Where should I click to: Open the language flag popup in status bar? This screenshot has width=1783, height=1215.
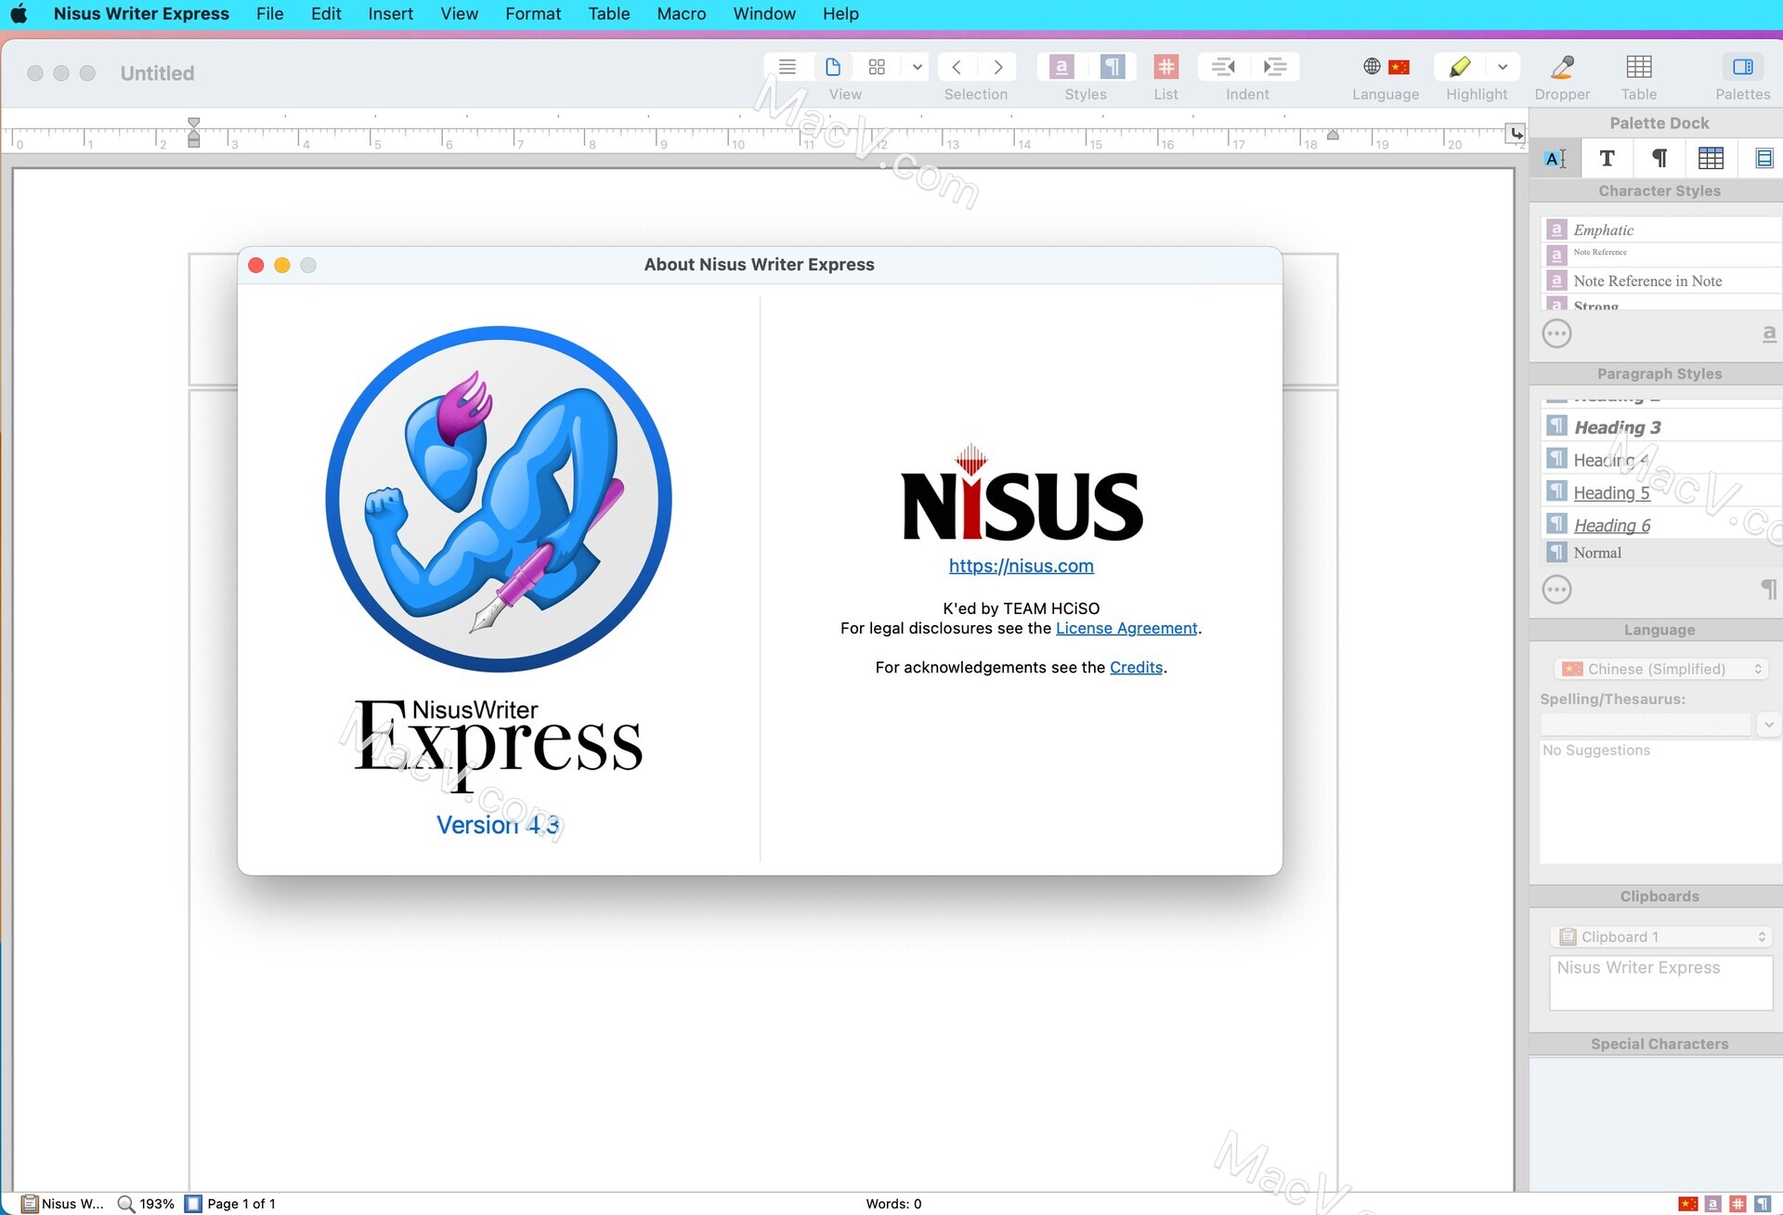[x=1688, y=1204]
